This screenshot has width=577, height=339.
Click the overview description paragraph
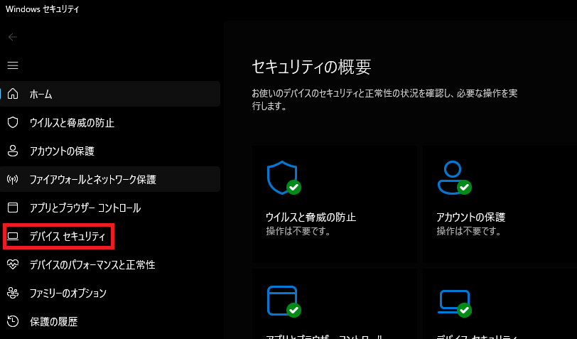(x=384, y=99)
